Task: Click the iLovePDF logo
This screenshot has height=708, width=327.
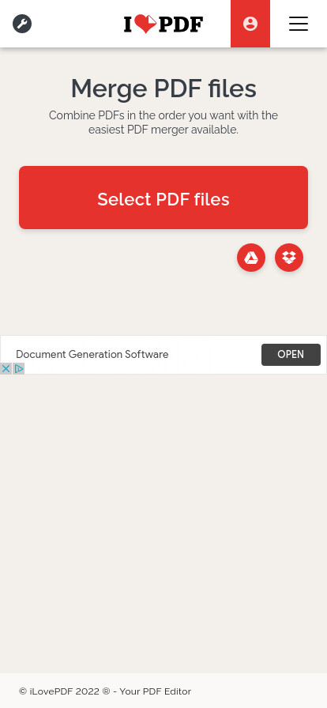Action: click(163, 24)
